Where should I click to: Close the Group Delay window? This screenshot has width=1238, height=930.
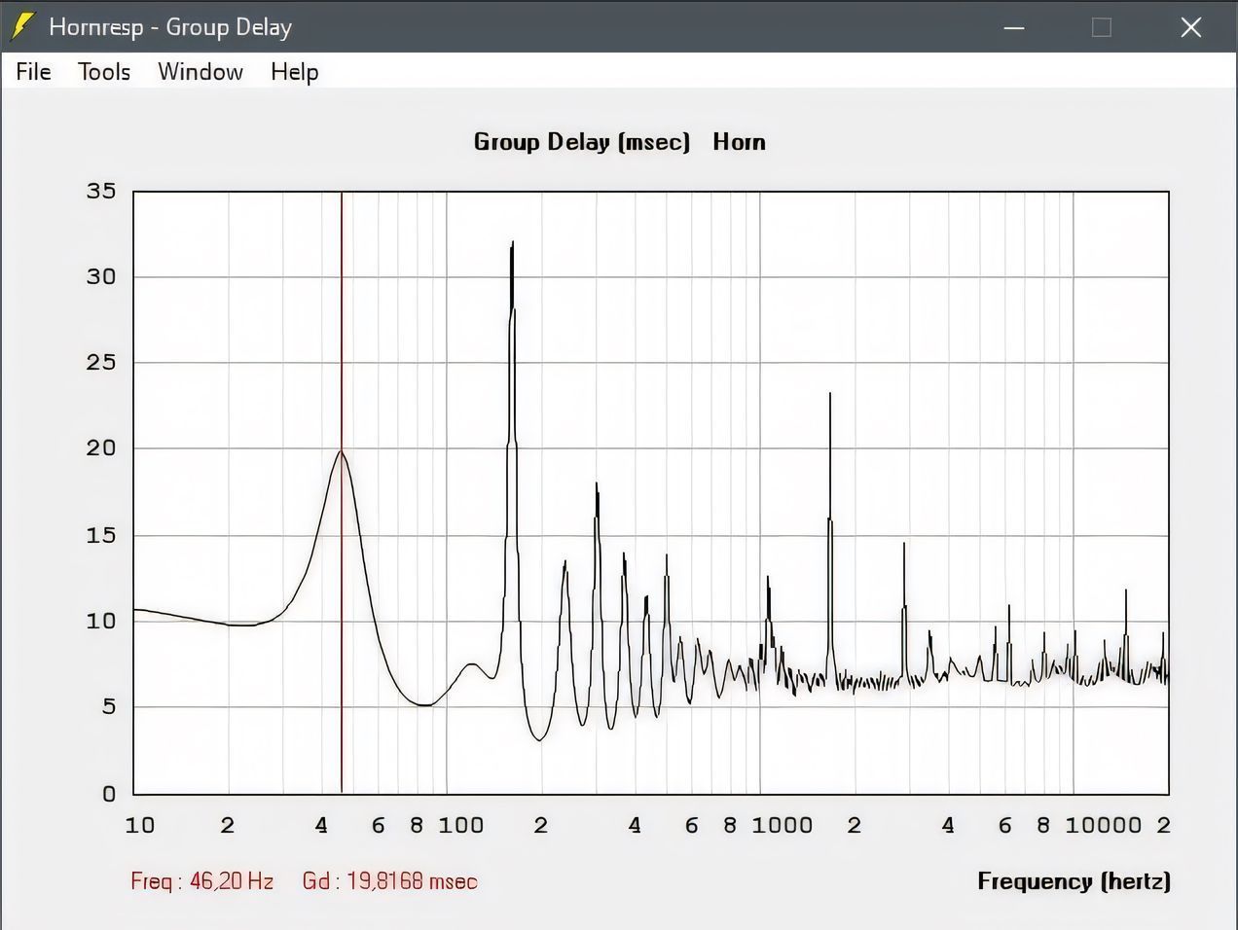pos(1190,27)
